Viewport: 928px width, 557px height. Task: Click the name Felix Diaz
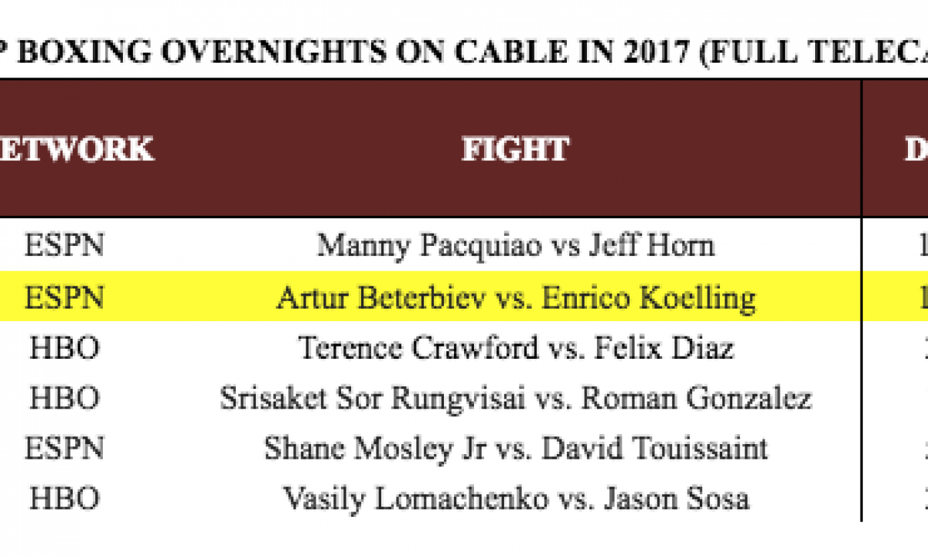coord(664,349)
